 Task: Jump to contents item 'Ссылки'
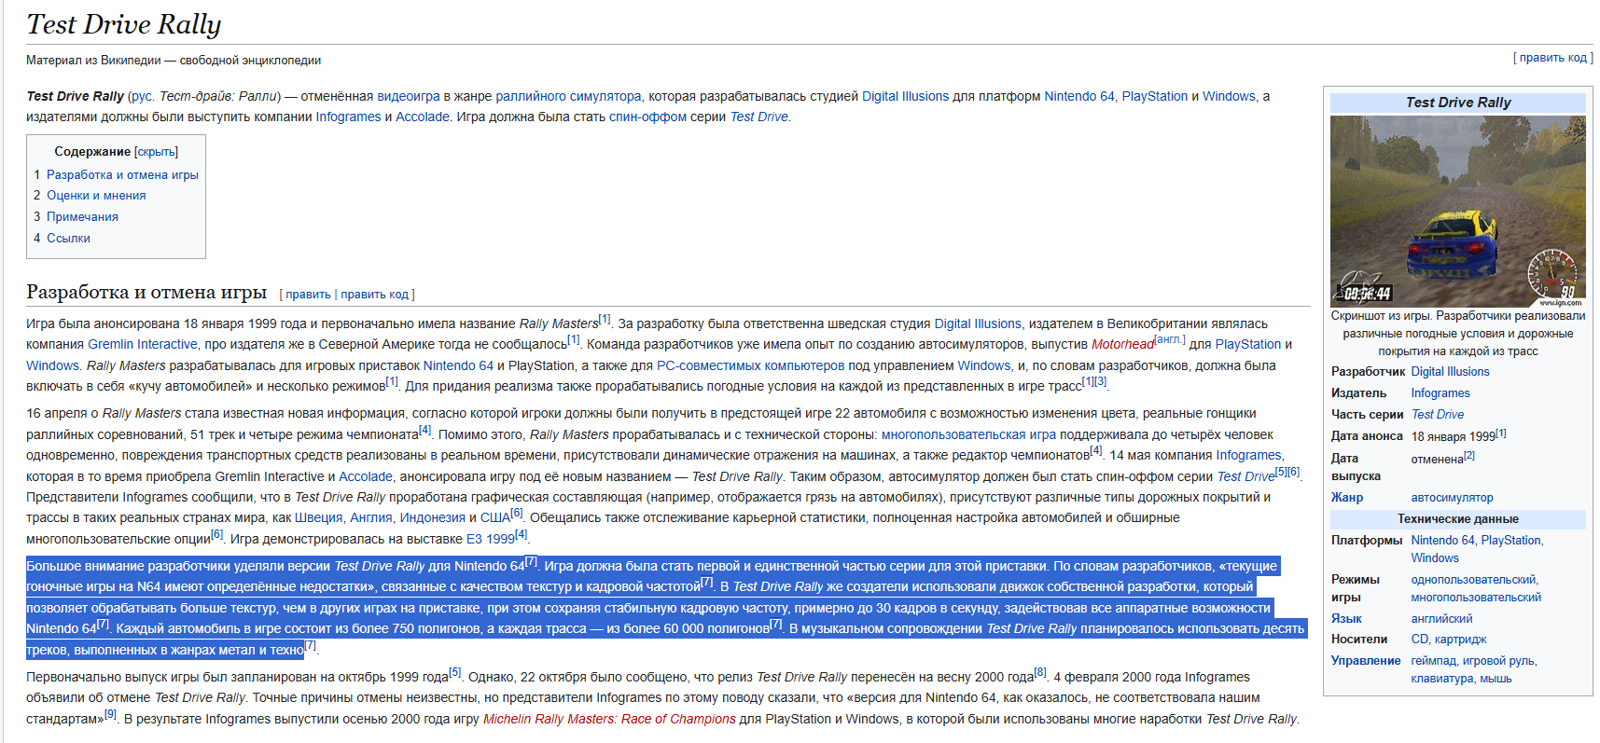68,238
